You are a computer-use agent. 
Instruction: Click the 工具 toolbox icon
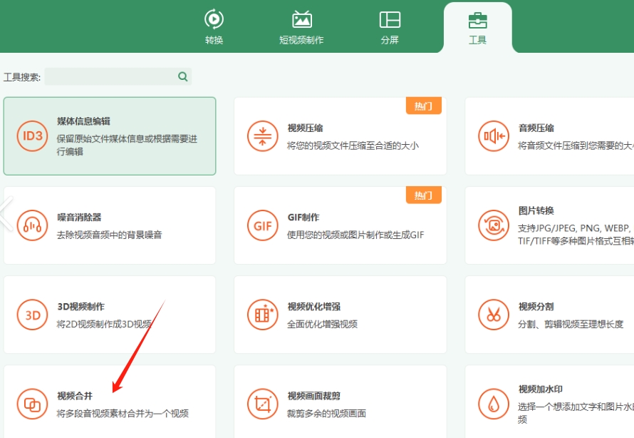coord(477,20)
